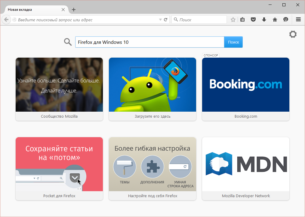Click the Hello smiley chat icon

(x=285, y=20)
